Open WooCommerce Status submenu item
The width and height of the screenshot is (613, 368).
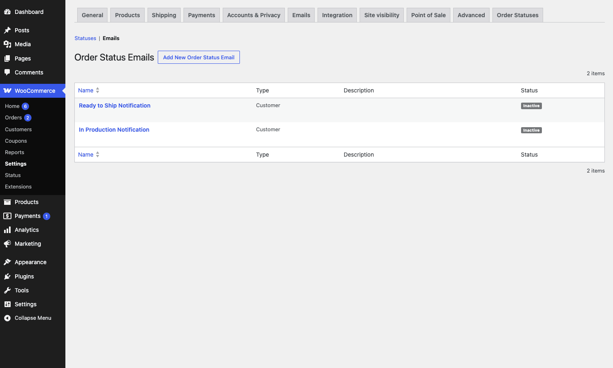pyautogui.click(x=13, y=175)
